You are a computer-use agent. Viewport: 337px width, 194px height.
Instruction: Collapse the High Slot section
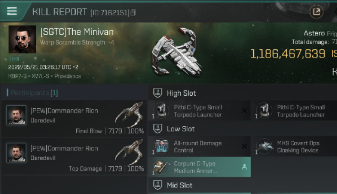click(x=158, y=93)
